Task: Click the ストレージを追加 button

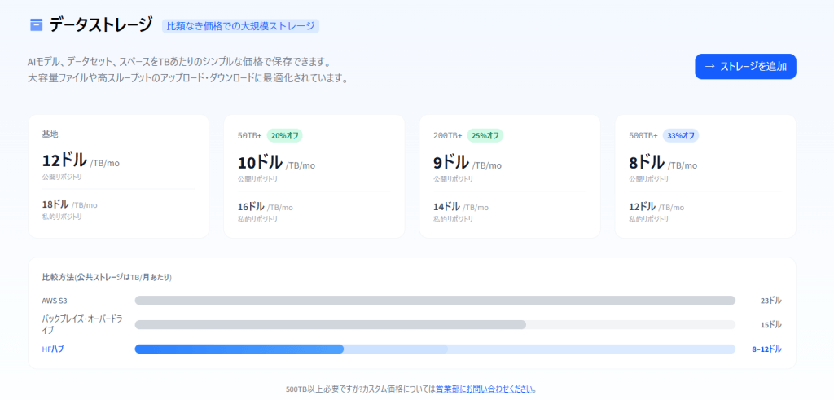Action: 745,67
